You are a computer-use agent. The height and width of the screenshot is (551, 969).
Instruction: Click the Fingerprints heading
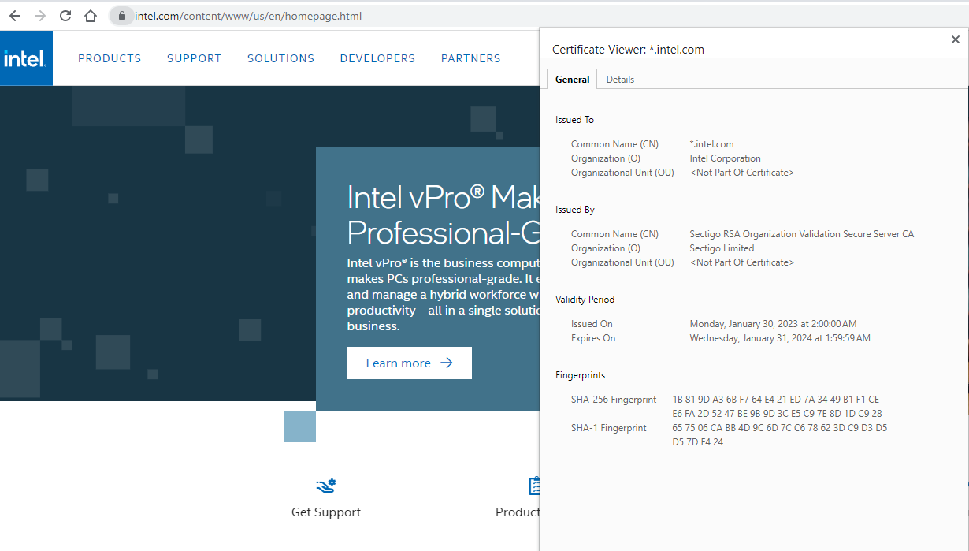[581, 375]
